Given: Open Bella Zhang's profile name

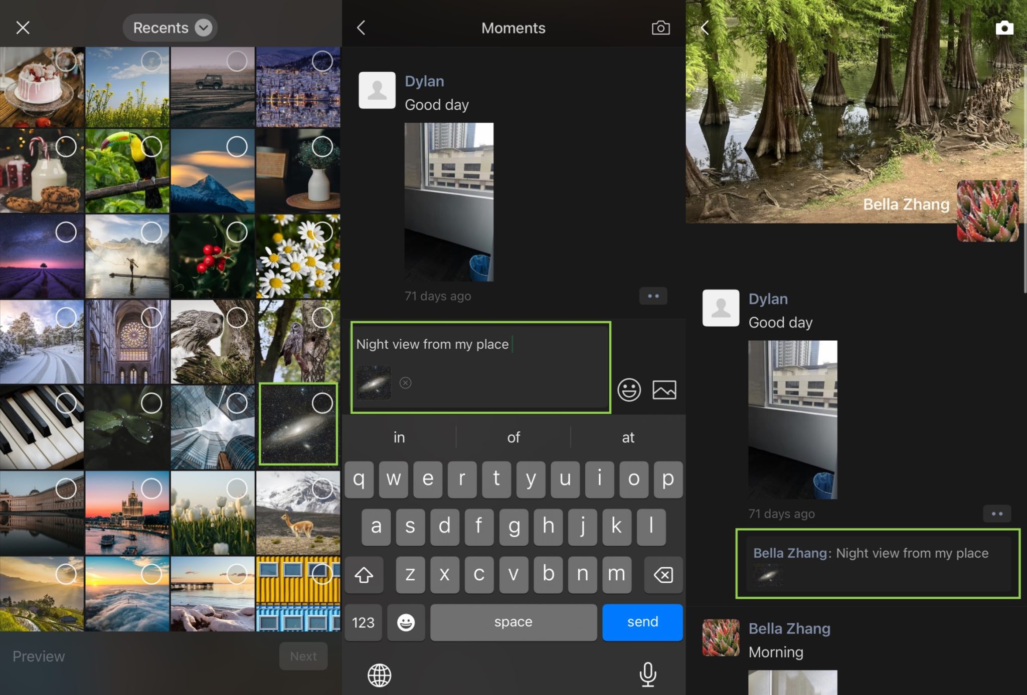Looking at the screenshot, I should 790,628.
